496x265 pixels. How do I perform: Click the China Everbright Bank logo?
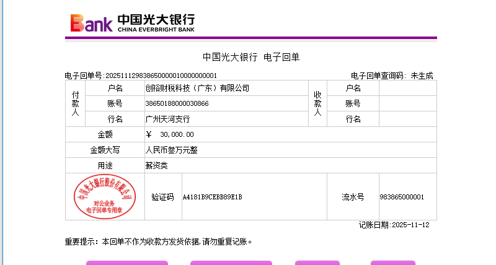coord(132,23)
